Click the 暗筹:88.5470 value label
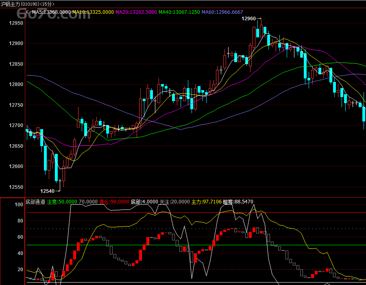Screen dimensions: 366x285 pyautogui.click(x=238, y=202)
